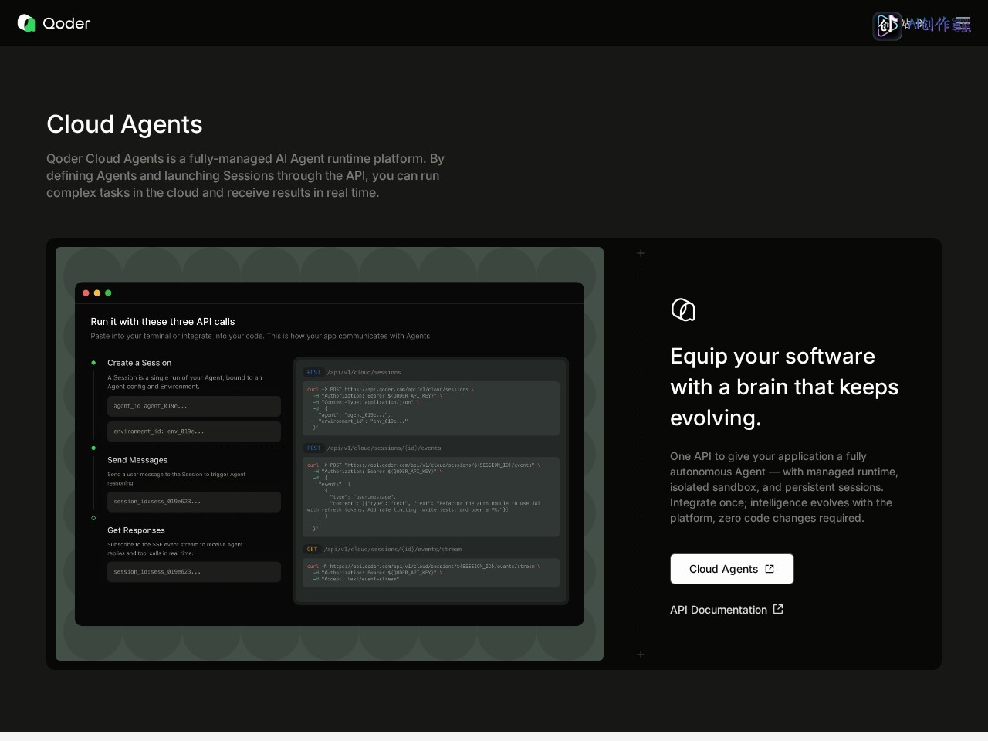Screen dimensions: 988x741
Task: Click the "agent_id agent_019e..." field
Action: click(194, 406)
